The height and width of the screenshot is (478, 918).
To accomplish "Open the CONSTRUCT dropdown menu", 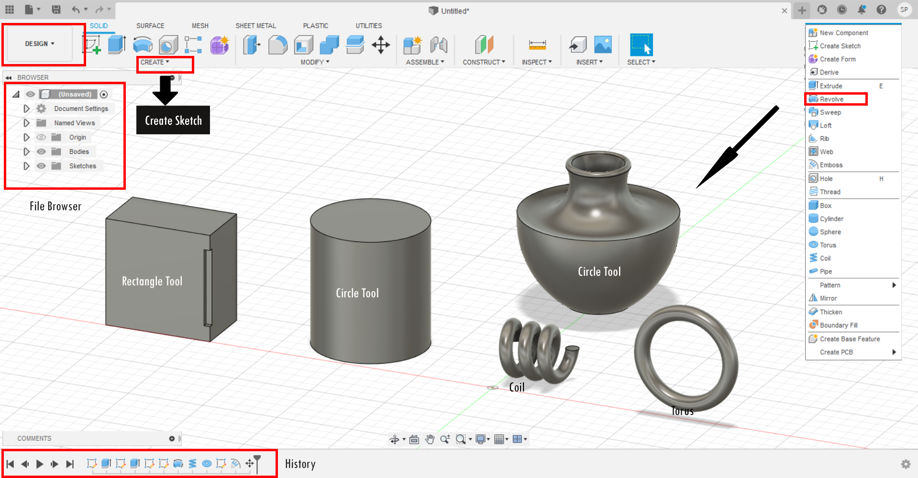I will (x=484, y=62).
